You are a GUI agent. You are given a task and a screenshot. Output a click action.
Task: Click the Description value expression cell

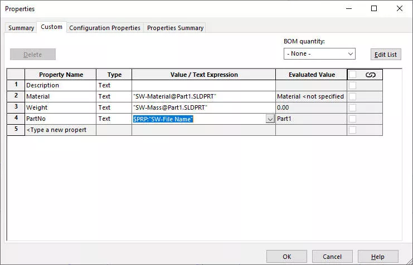pyautogui.click(x=203, y=86)
